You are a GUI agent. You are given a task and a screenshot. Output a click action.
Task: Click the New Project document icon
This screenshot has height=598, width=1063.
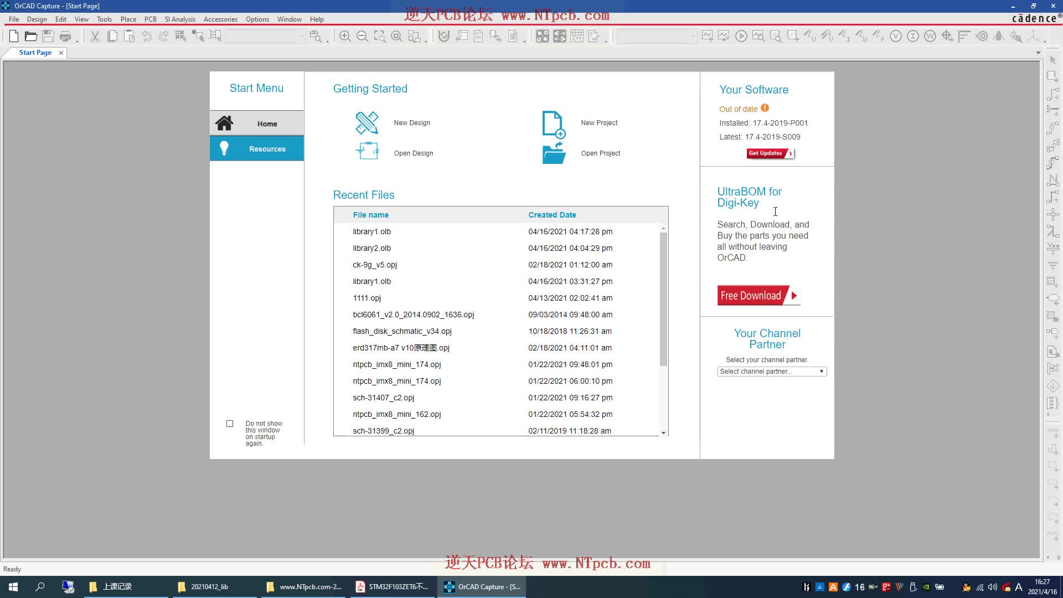coord(554,124)
